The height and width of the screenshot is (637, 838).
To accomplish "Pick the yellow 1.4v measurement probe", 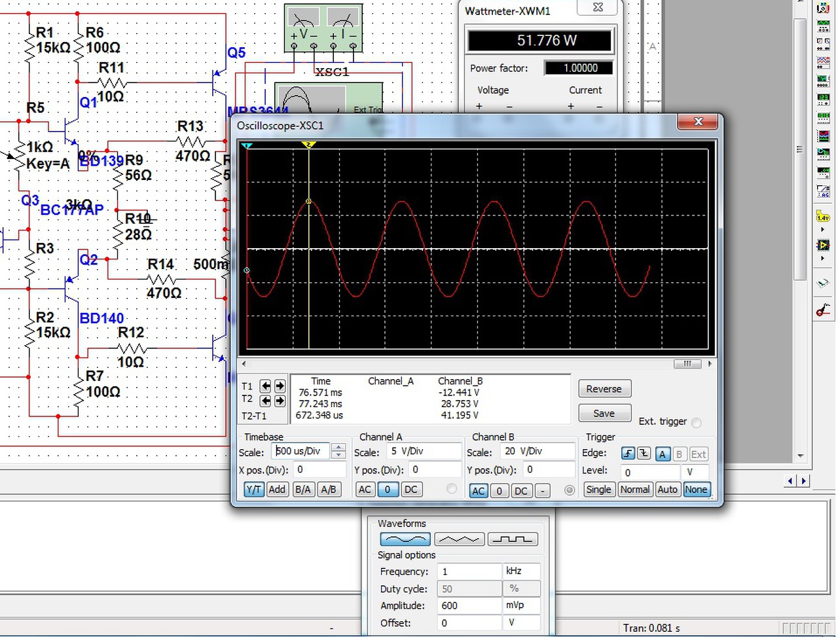I will tap(823, 216).
